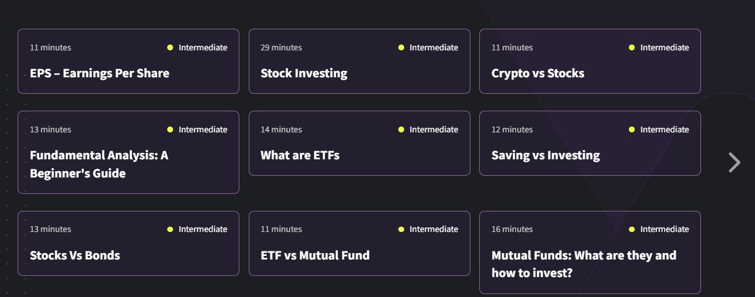Click the 29 minutes label on Stock Investing

pyautogui.click(x=282, y=47)
